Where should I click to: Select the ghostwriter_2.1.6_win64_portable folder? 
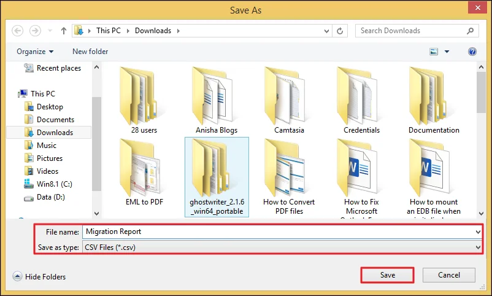click(x=217, y=177)
